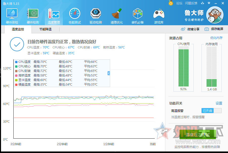This screenshot has width=228, height=153.
Task: Open the 设置 settings link
Action: coord(219,104)
